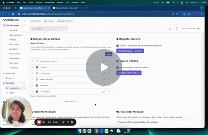Viewport: 208px width, 135px height.
Task: Rewind the recording in the recorder bar
Action: [49, 122]
